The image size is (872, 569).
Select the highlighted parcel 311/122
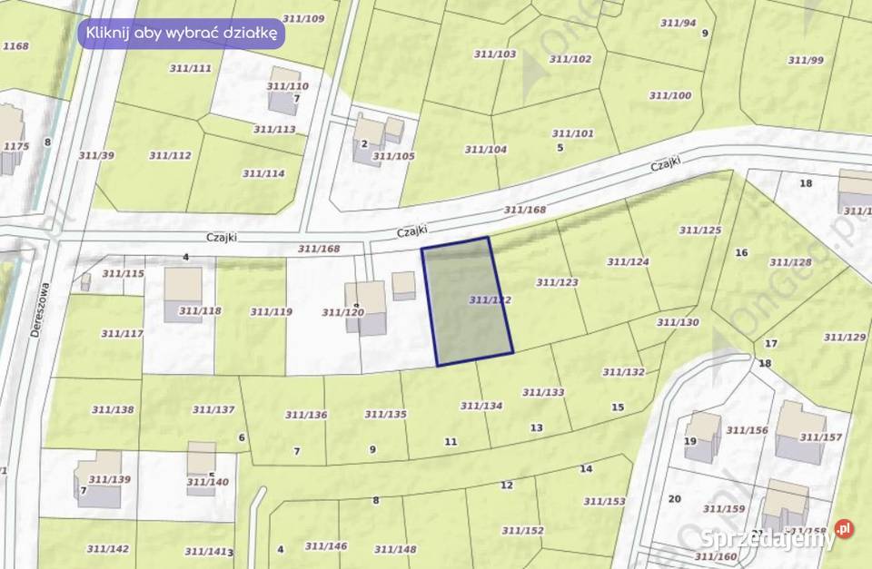point(467,301)
